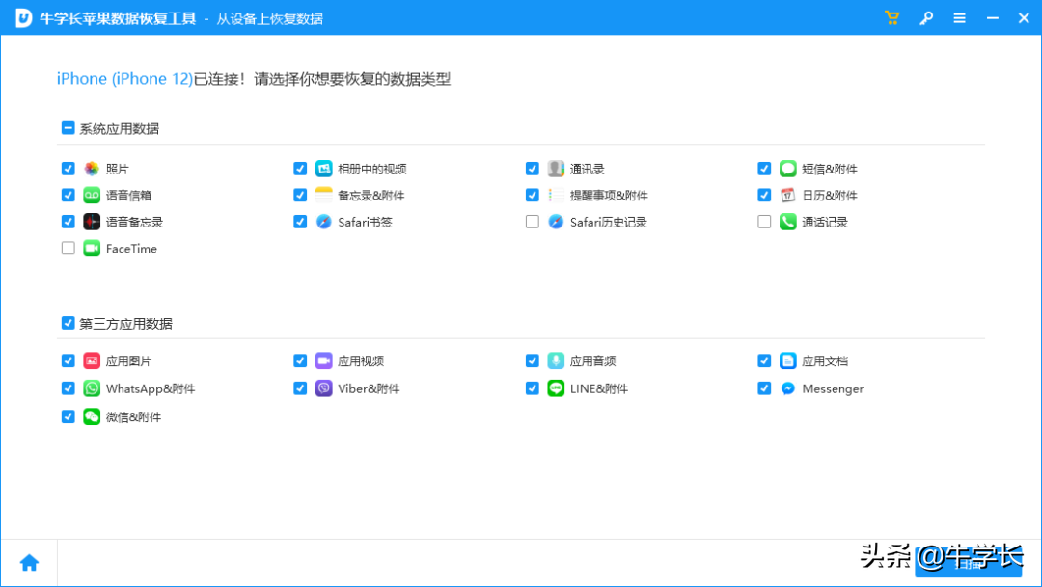The height and width of the screenshot is (587, 1042).
Task: Check the Safari历史记录 checkbox
Action: pyautogui.click(x=533, y=222)
